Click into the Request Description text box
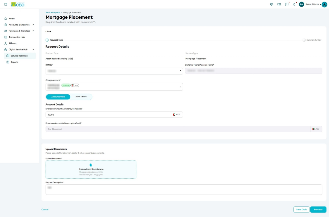Viewport: 329px width, 217px height. point(184,189)
